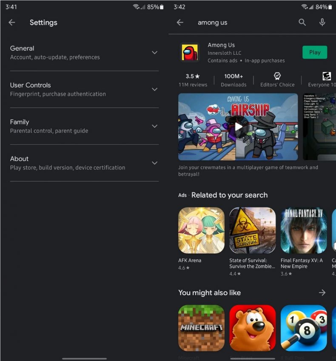Open State of Survival app icon

click(252, 230)
